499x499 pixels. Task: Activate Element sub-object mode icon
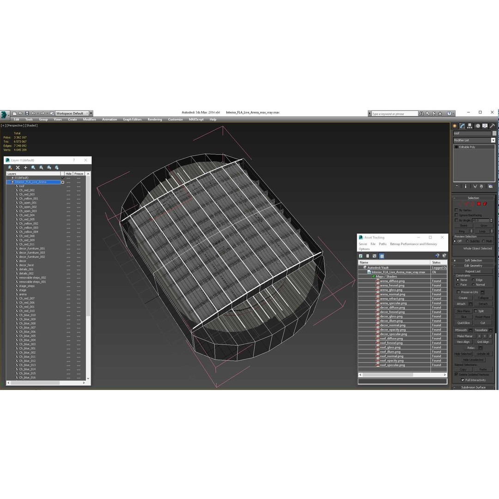pos(485,204)
